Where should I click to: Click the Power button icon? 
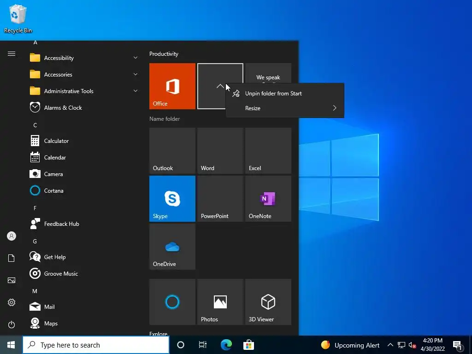click(x=12, y=324)
